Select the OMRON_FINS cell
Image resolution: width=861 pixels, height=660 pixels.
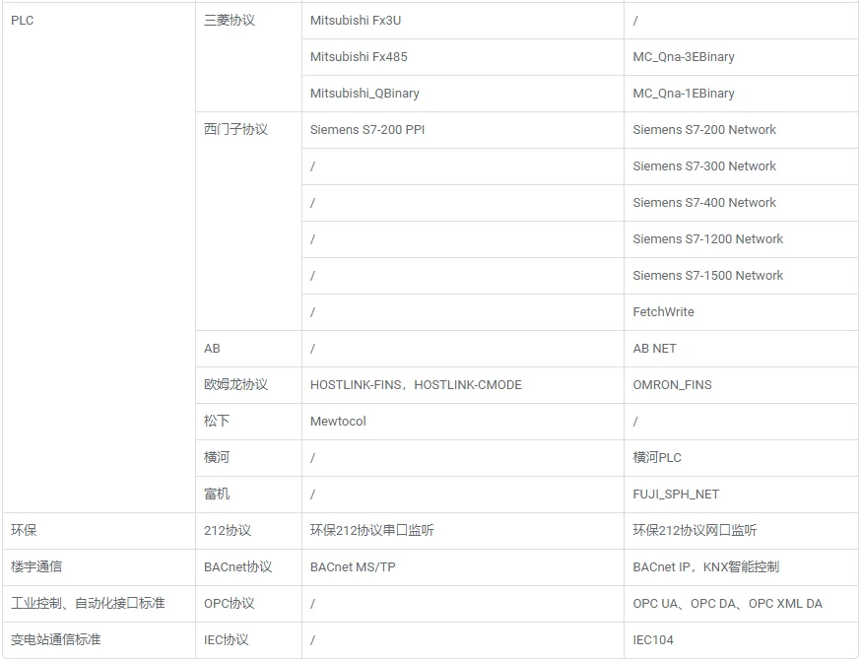click(x=741, y=385)
